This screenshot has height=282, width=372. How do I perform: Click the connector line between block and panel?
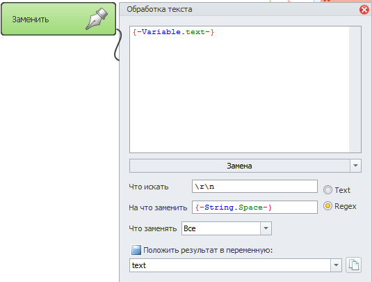point(118,45)
